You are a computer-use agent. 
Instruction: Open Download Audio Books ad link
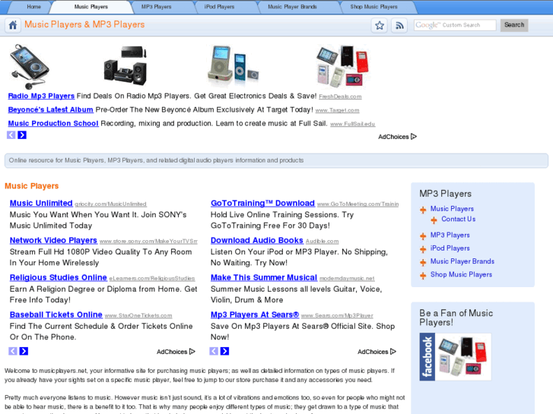tap(257, 240)
